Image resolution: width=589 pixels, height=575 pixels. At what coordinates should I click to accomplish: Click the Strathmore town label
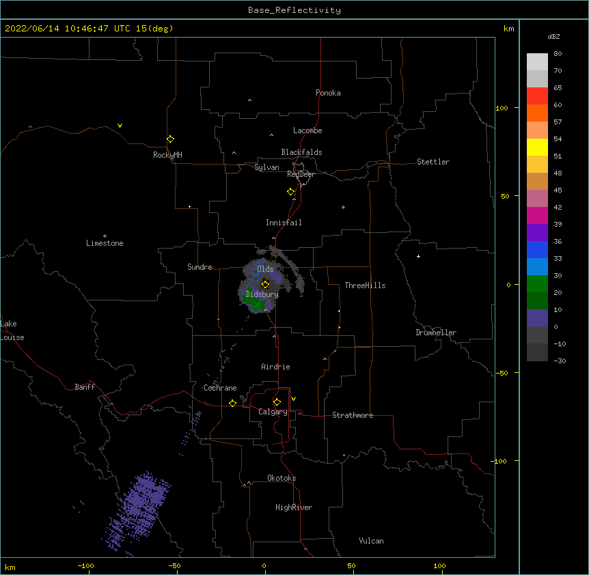pyautogui.click(x=353, y=415)
